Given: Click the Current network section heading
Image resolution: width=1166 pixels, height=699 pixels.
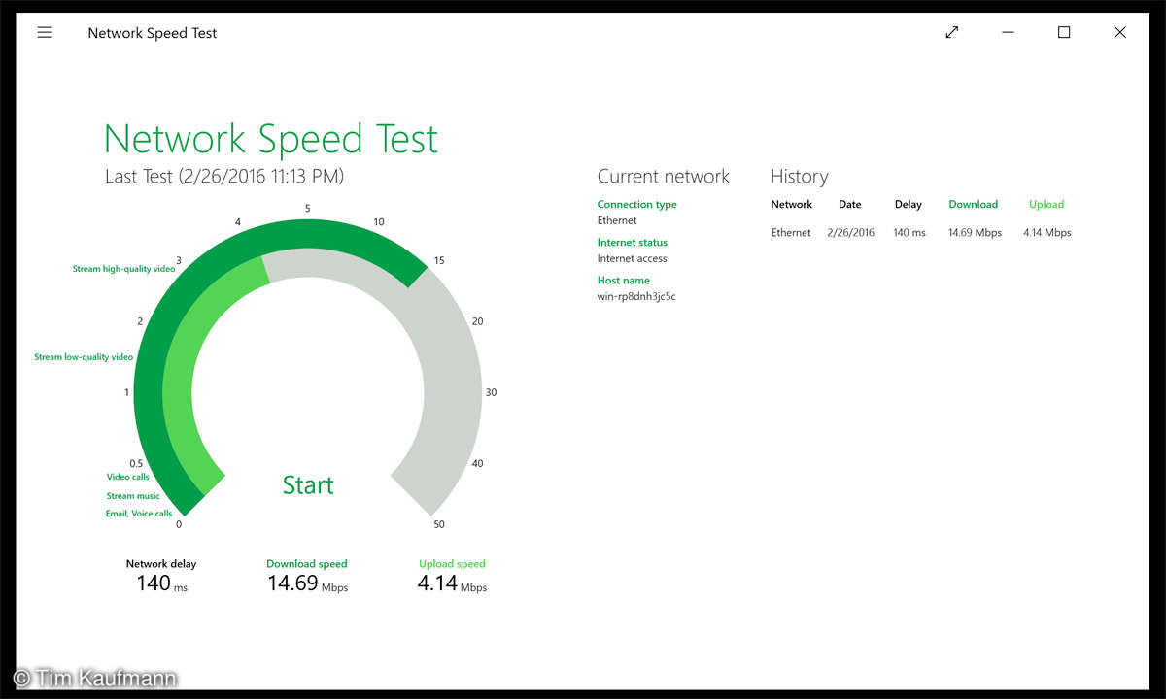Looking at the screenshot, I should 664,176.
